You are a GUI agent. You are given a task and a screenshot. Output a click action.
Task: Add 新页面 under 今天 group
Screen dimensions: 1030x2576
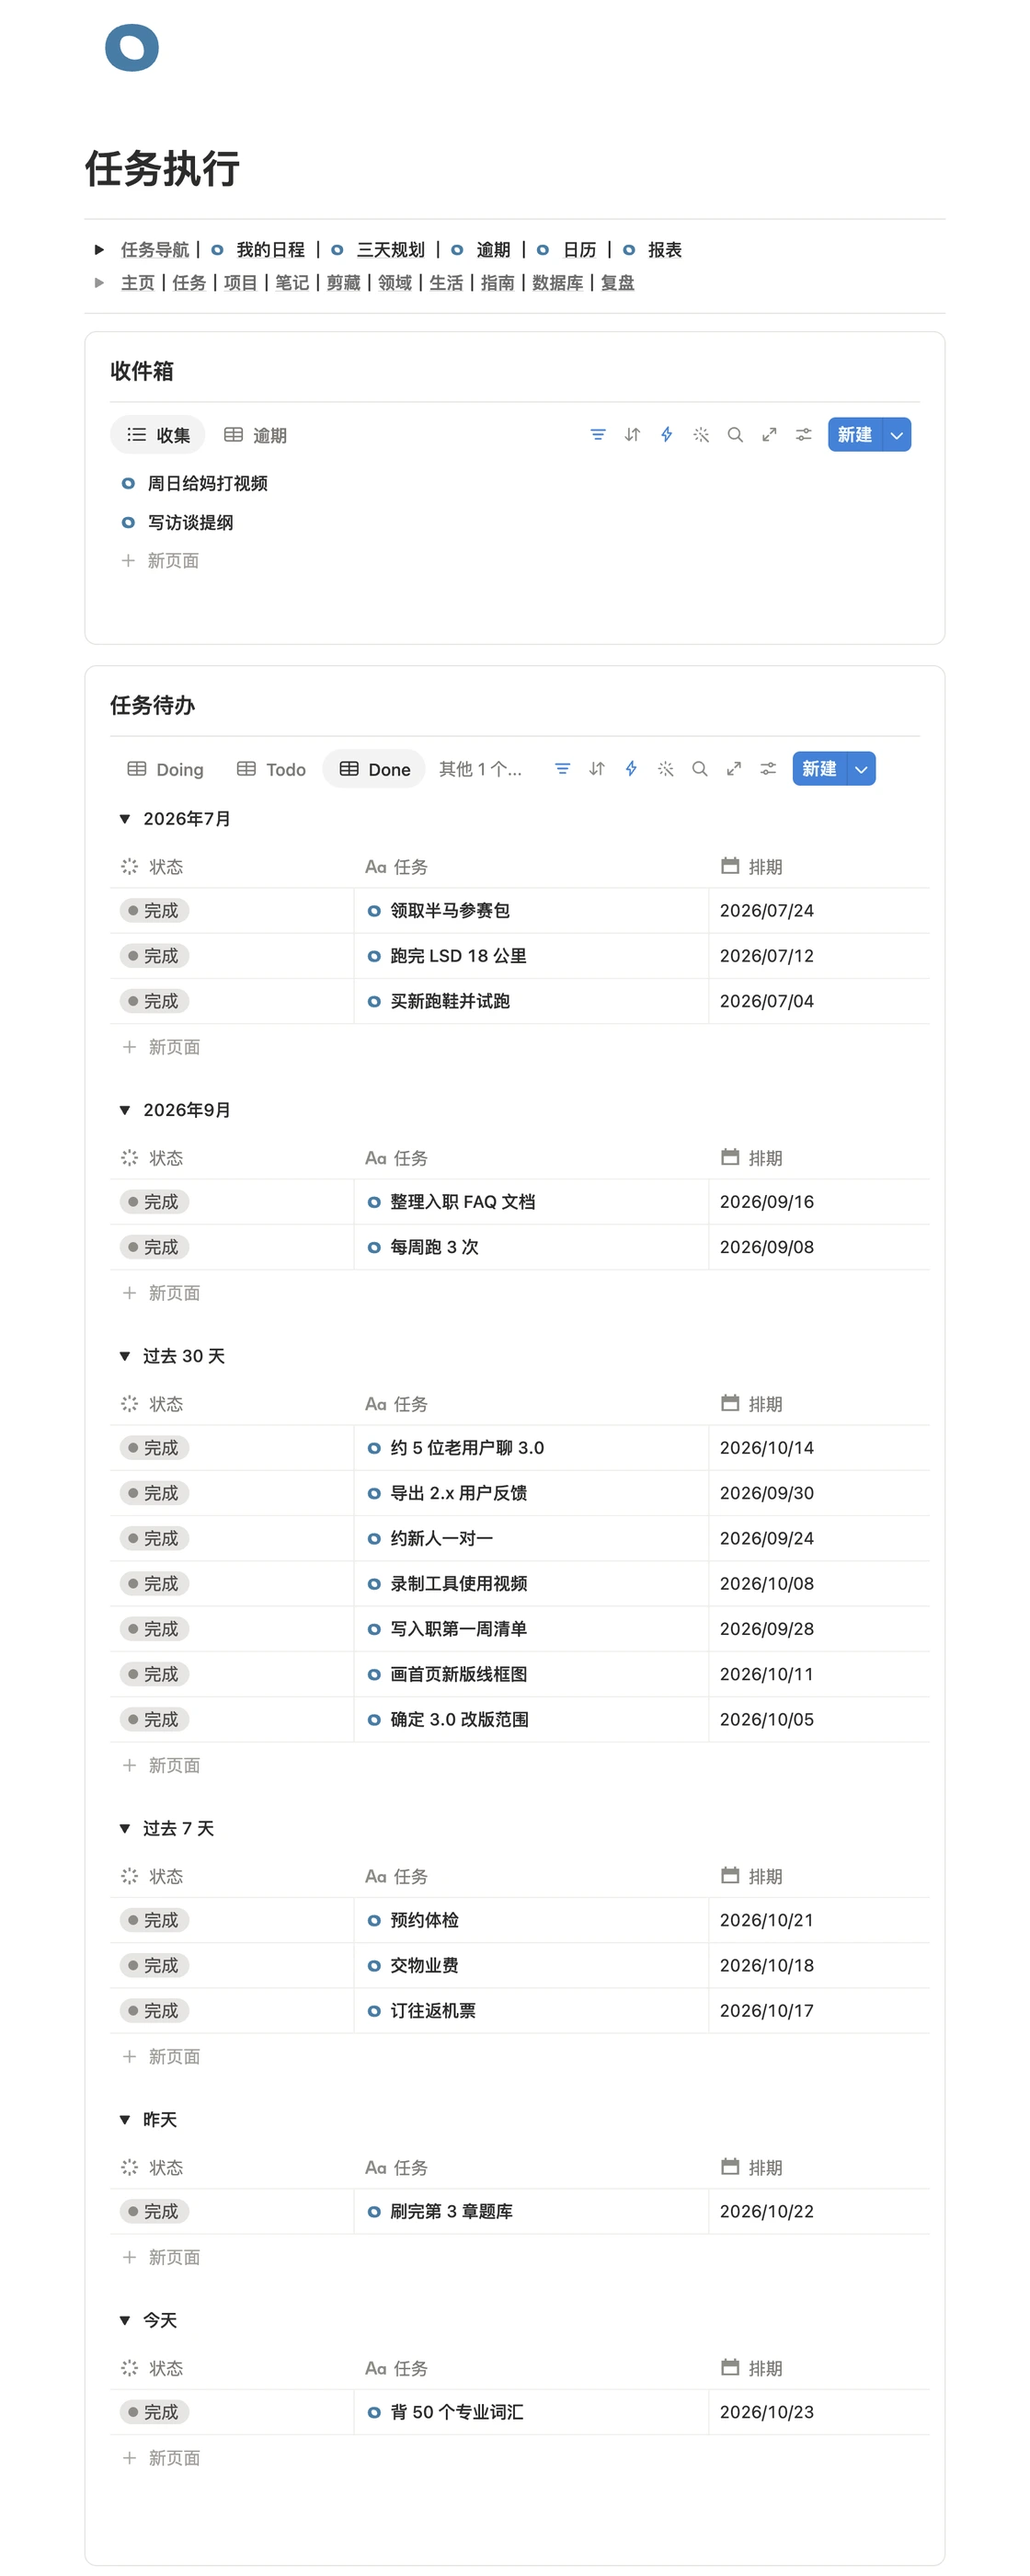(x=161, y=2457)
